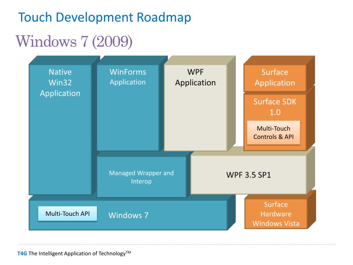Click The Intelligent Application of Technology tagline
Screen dimensions: 353x265
coord(80,253)
